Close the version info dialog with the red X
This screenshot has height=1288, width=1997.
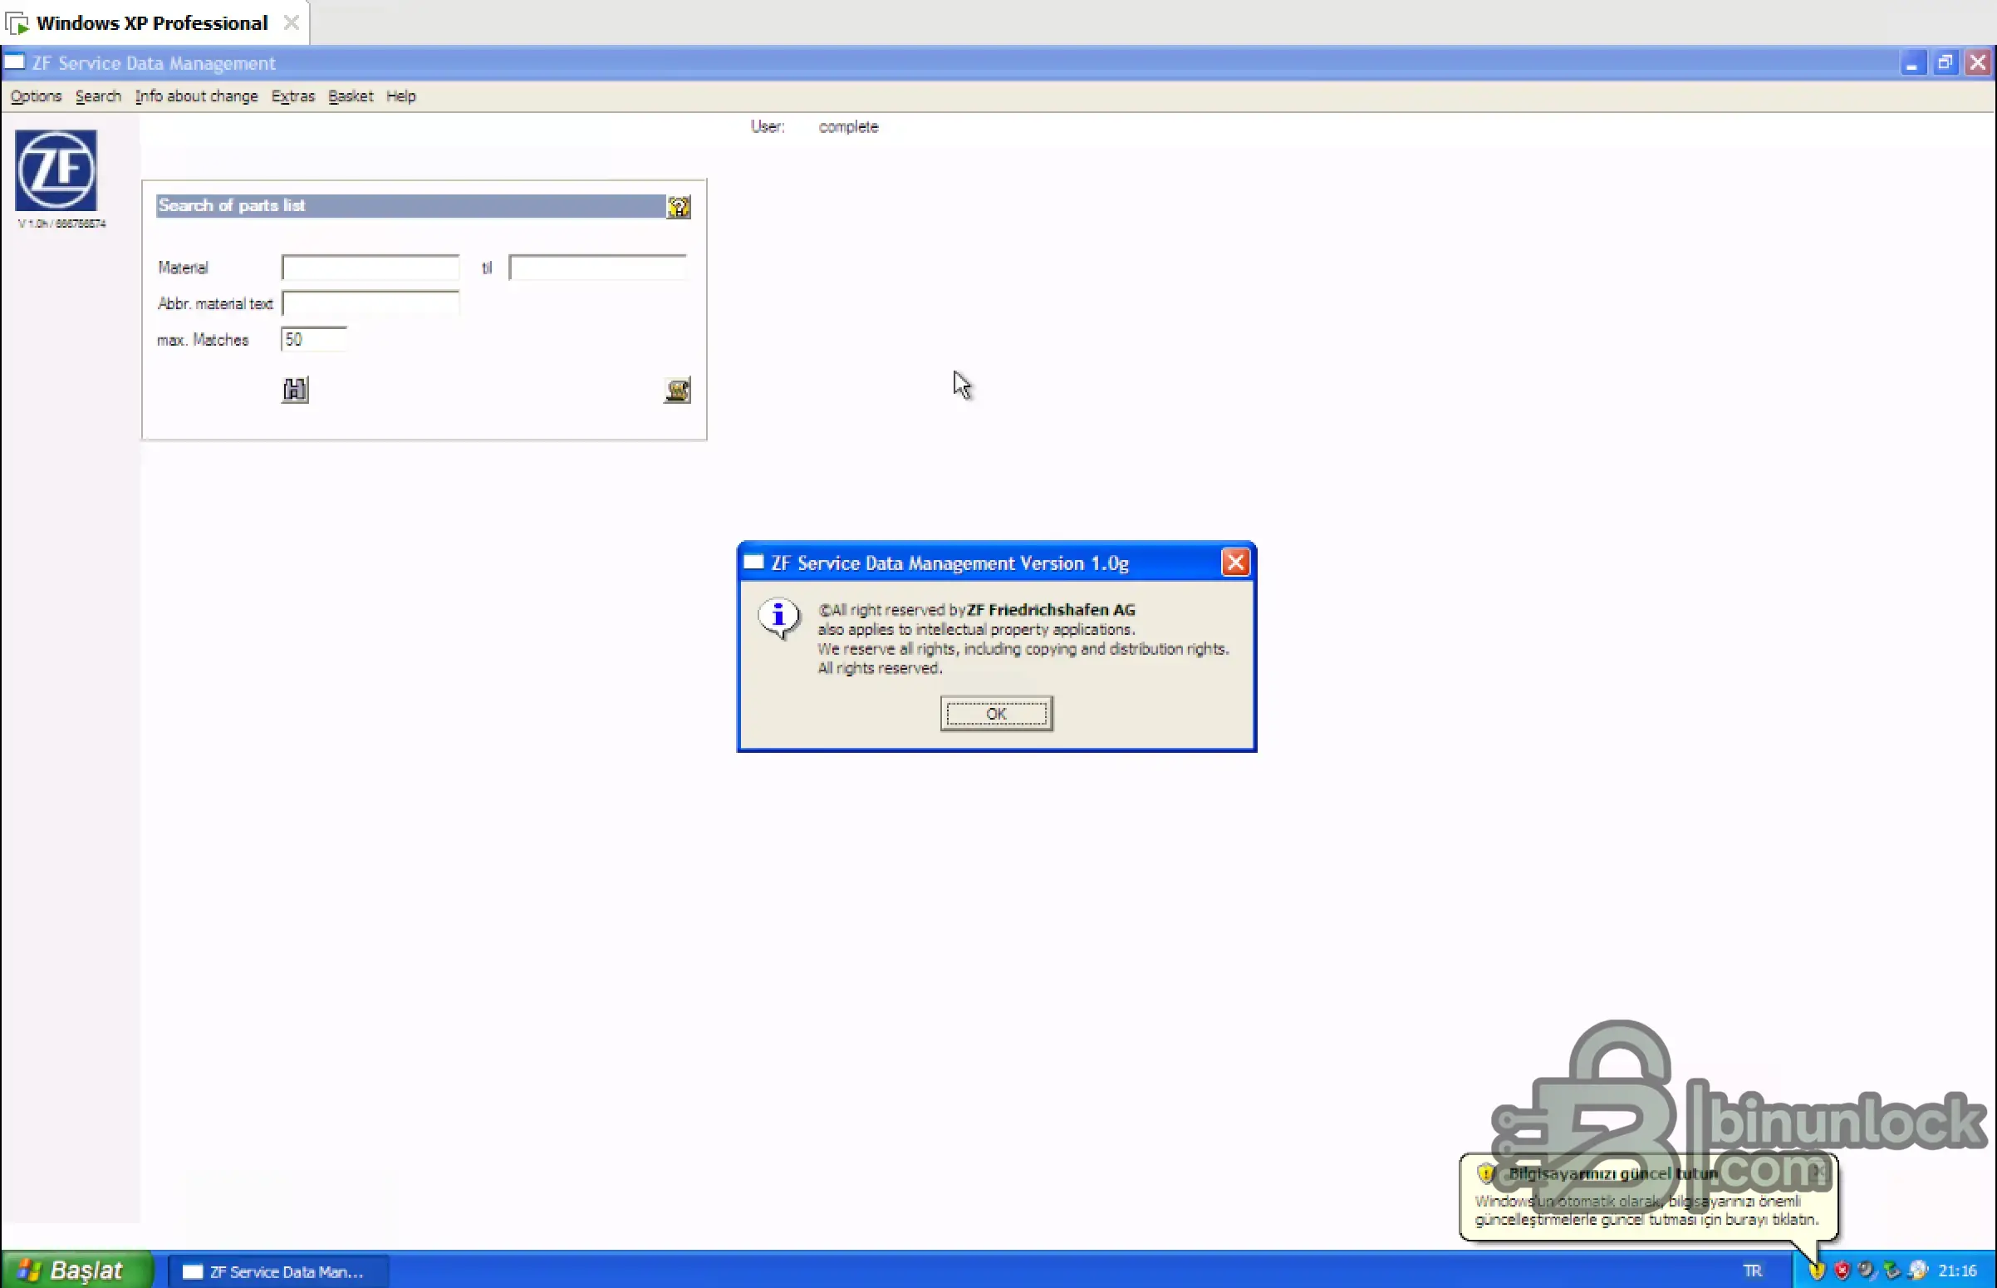[1234, 563]
